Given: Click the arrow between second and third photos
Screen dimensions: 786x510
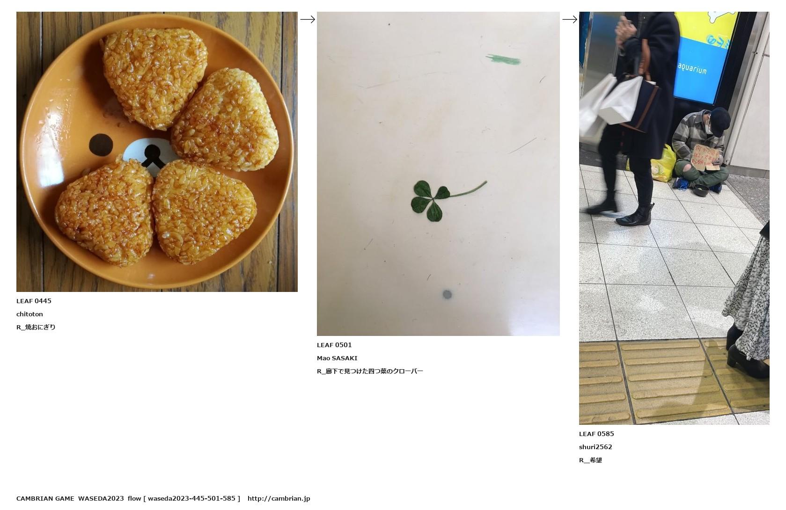Looking at the screenshot, I should 570,19.
